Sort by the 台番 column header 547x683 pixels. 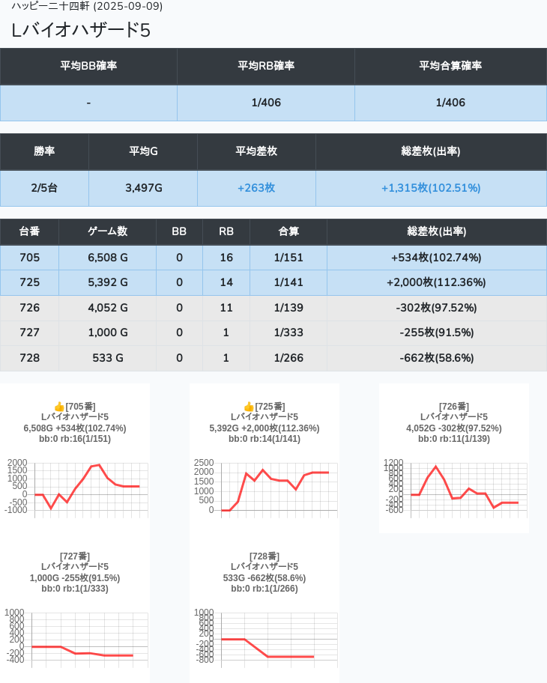click(29, 232)
